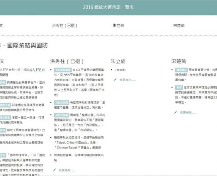Open the 我要補充 link under 洪秀柱
This screenshot has height=176, width=217.
pyautogui.click(x=67, y=170)
